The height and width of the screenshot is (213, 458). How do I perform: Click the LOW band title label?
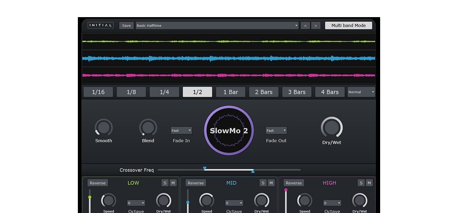click(x=133, y=183)
